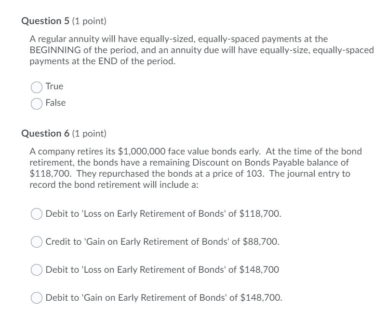The image size is (387, 321).
Task: Select the 'True' radio button for Question 5
Action: [36, 86]
